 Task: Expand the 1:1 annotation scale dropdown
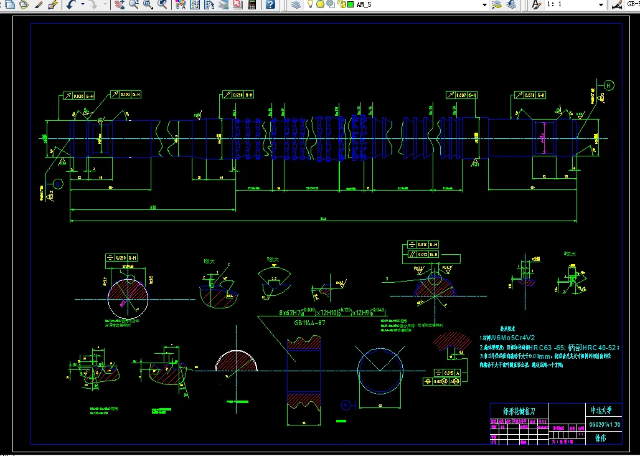click(x=600, y=4)
